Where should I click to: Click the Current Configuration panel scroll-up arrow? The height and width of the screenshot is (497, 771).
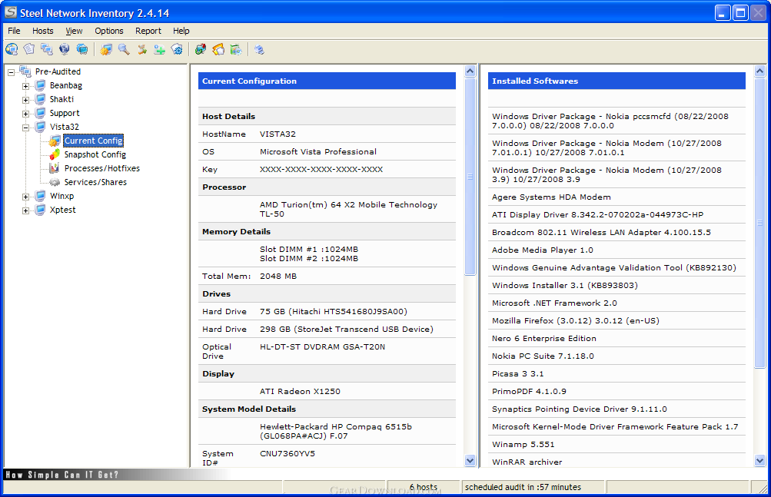470,71
